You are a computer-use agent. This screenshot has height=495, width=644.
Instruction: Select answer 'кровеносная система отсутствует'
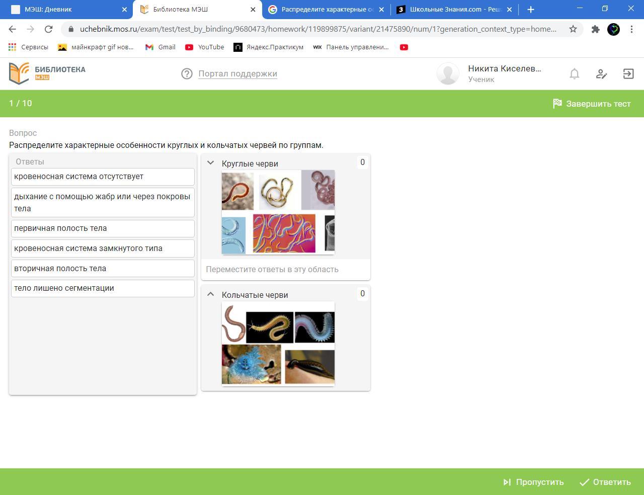click(103, 177)
